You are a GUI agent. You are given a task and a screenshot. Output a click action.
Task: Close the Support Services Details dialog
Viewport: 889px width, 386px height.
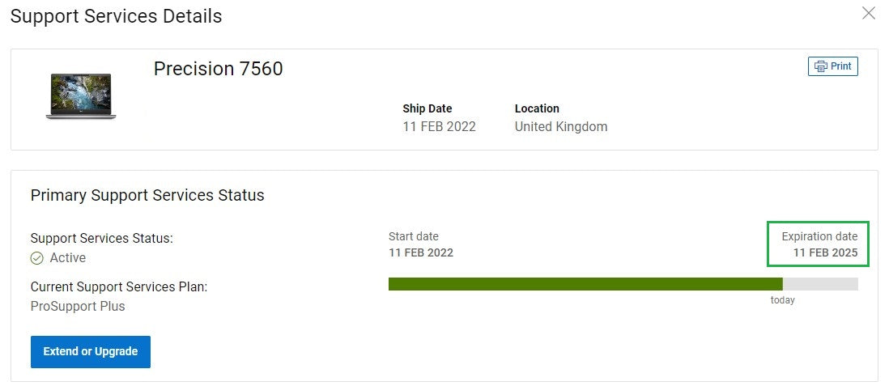(x=869, y=13)
